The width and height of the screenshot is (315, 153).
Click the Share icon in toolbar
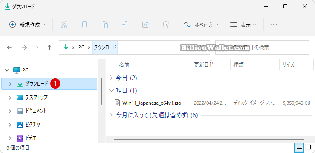point(145,25)
